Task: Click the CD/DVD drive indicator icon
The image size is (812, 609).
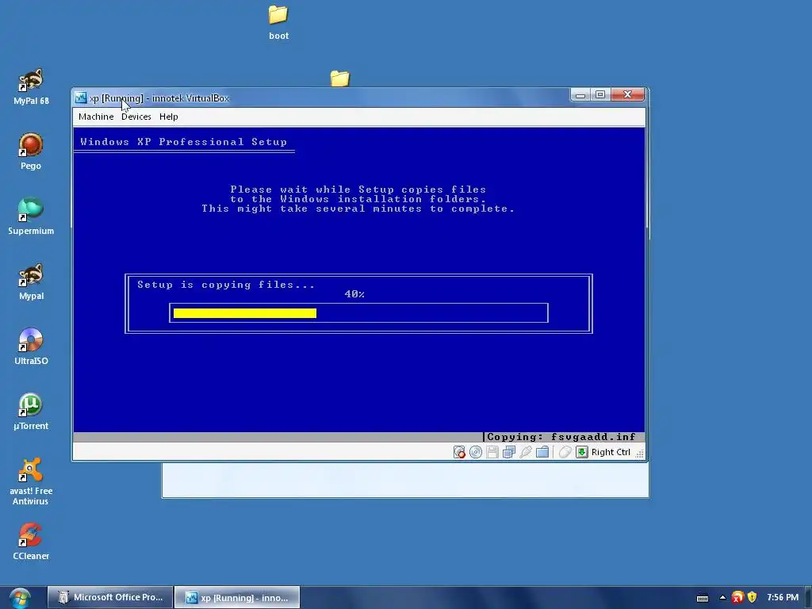Action: (476, 452)
